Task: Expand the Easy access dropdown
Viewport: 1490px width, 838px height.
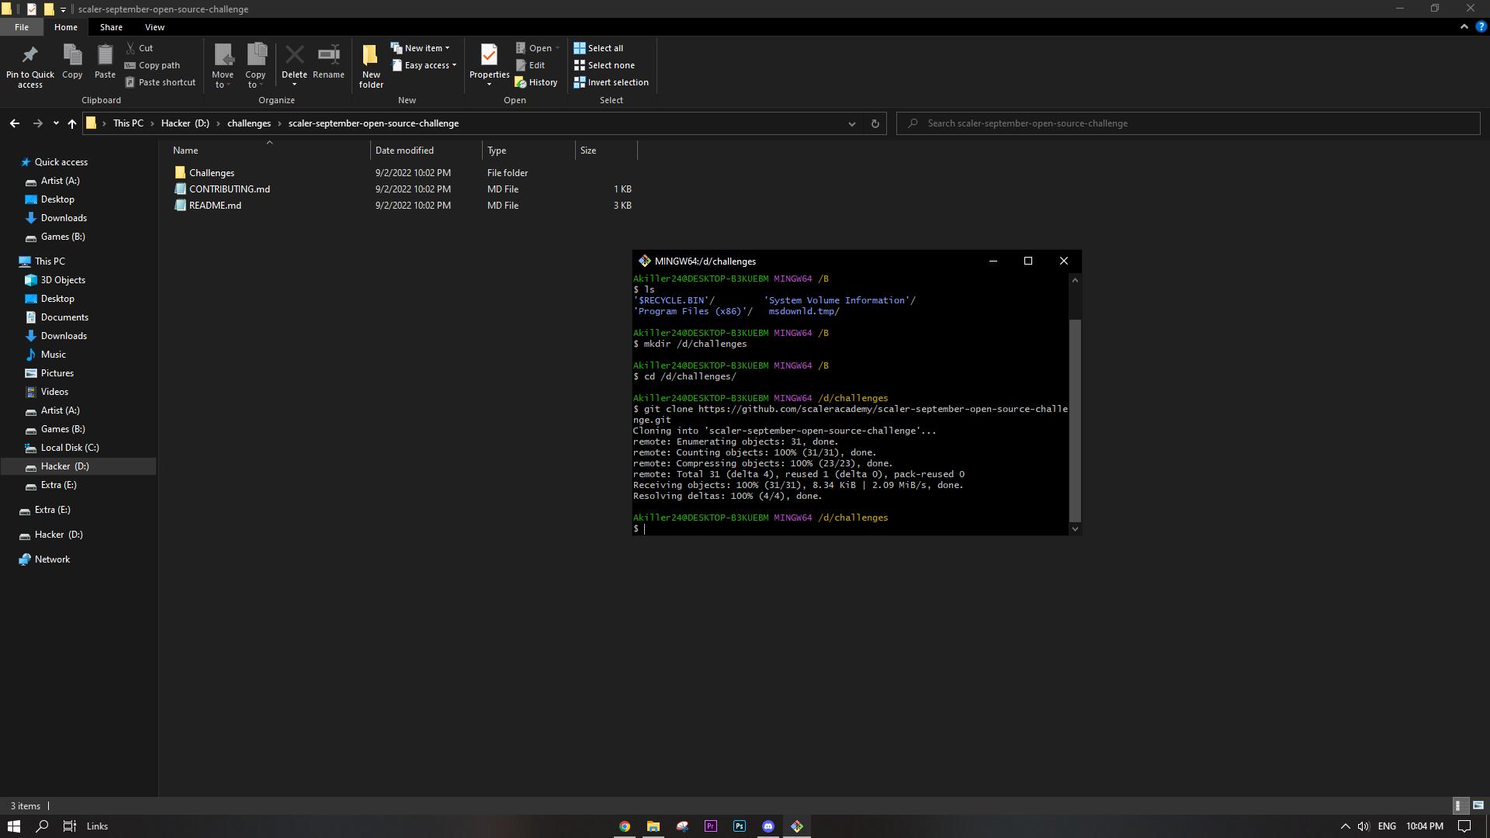Action: click(x=428, y=65)
